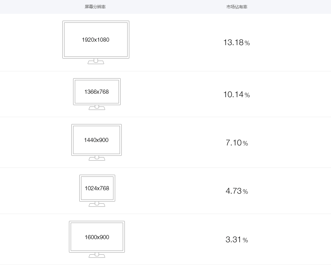This screenshot has height=265, width=331.
Task: Click the 市场占有率 column header
Action: (237, 7)
